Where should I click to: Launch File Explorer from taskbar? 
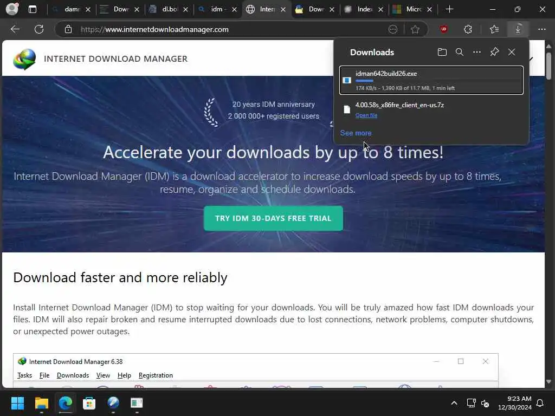pos(42,403)
